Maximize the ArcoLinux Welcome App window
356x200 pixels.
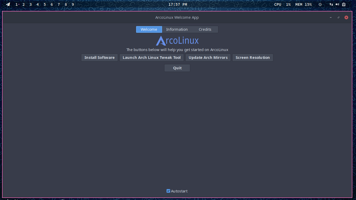(x=339, y=17)
